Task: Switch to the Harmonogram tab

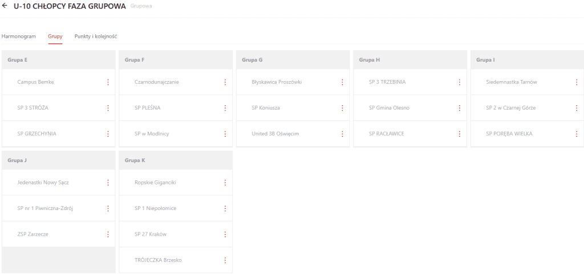Action: coord(19,36)
